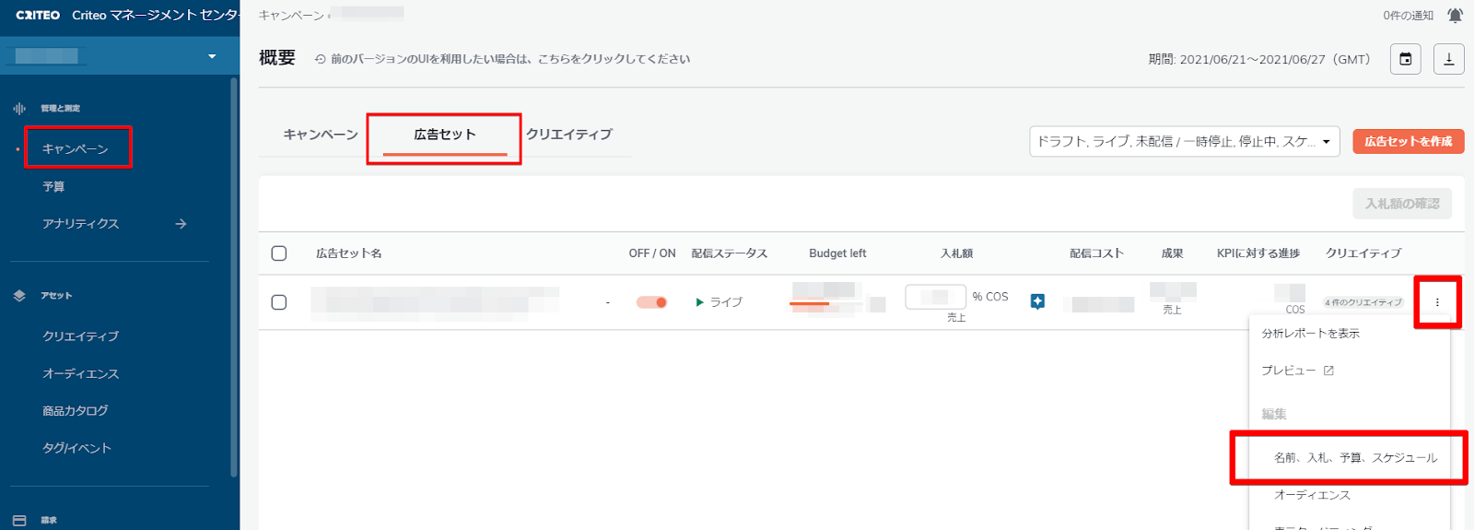
Task: Expand the ad set status filter dropdown
Action: pos(1184,141)
